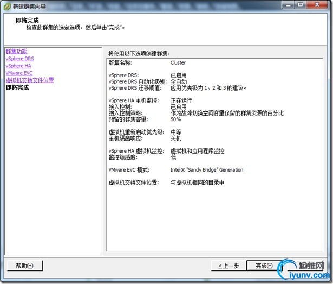Click the 应用优先级为 1、2 和 3 的建议 text

208,88
